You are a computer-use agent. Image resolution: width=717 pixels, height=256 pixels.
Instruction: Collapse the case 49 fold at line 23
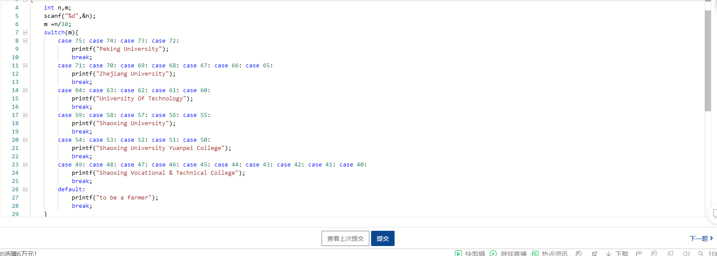(25, 165)
